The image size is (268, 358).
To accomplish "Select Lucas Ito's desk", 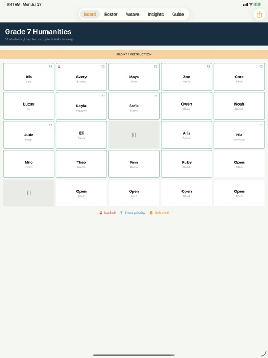I will point(28,106).
